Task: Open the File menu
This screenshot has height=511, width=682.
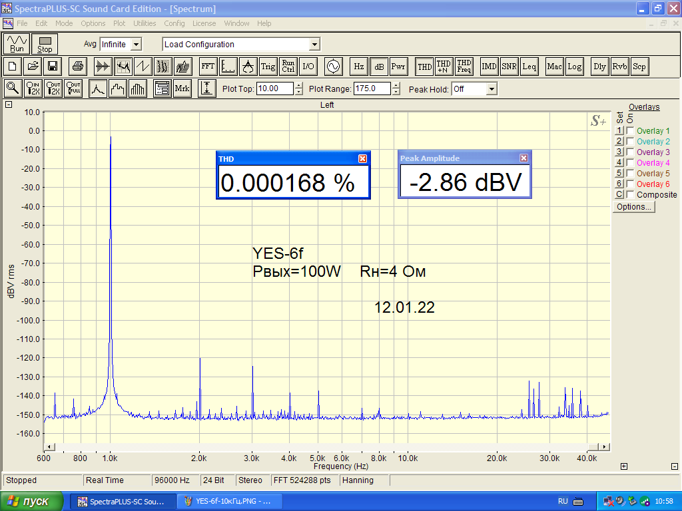Action: click(22, 23)
